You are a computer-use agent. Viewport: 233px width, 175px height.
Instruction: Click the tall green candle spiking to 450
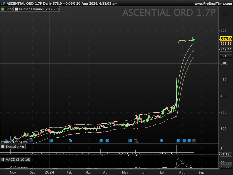[x=176, y=92]
